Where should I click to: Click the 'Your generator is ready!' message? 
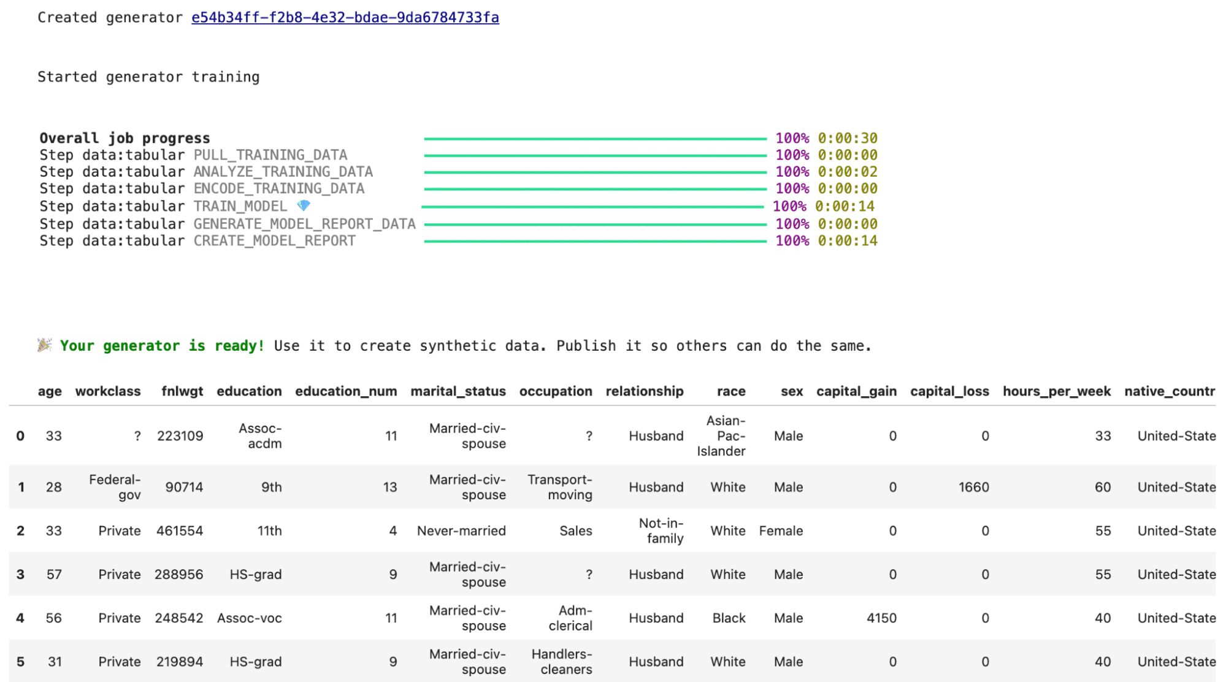tap(163, 345)
